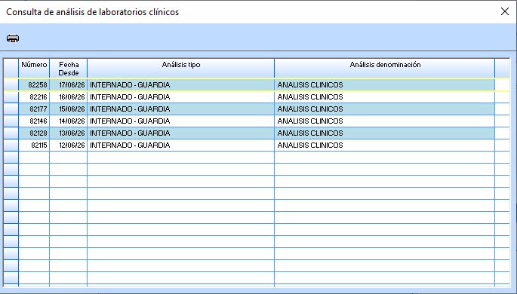Select analysis number 82177
The height and width of the screenshot is (294, 517).
click(x=38, y=109)
